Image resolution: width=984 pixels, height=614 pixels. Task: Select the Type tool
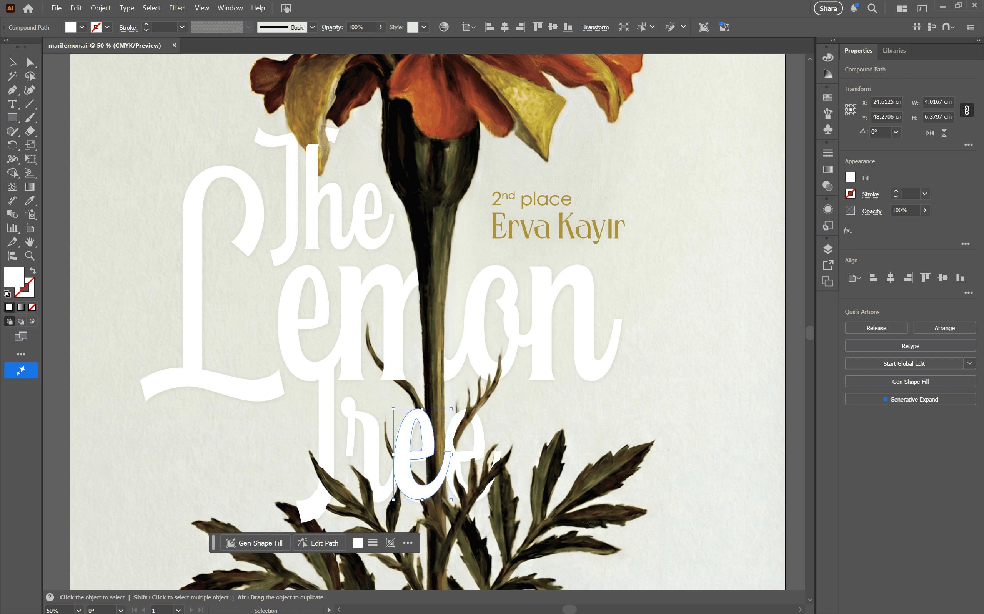(x=12, y=104)
